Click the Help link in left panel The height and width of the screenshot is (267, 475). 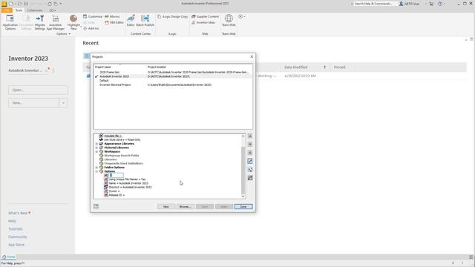point(12,221)
